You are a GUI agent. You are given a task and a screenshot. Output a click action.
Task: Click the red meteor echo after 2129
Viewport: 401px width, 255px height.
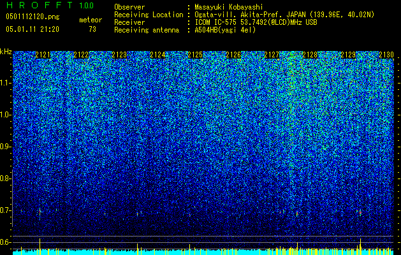(360, 213)
